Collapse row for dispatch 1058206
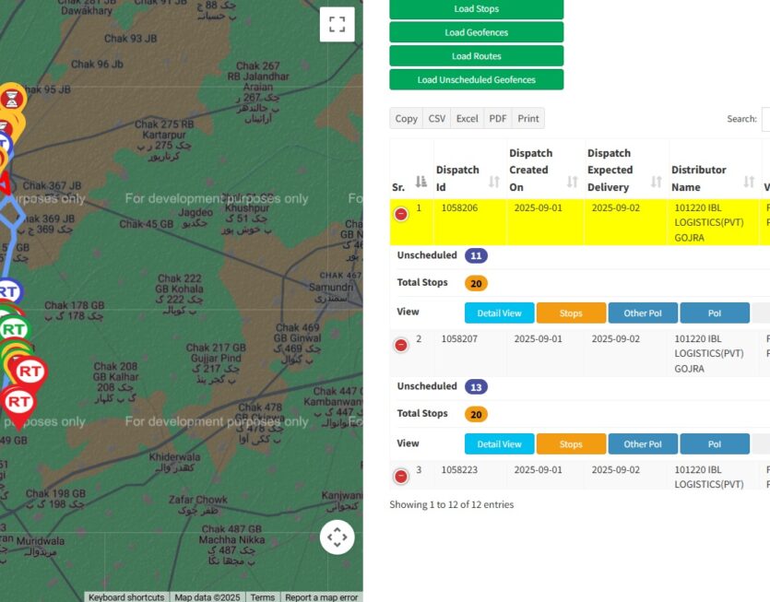 [401, 214]
